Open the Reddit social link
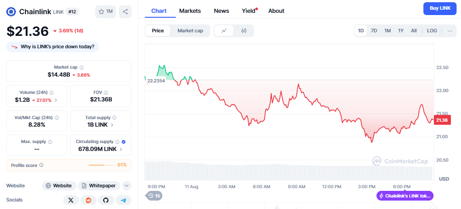 (88, 200)
